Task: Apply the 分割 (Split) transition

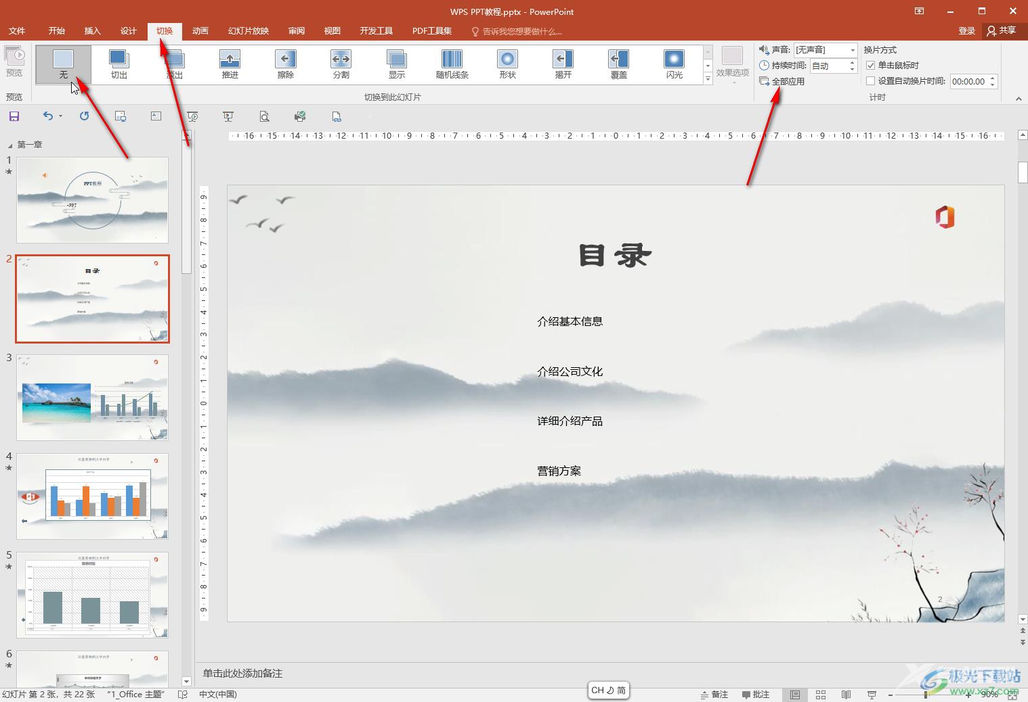Action: pos(341,65)
